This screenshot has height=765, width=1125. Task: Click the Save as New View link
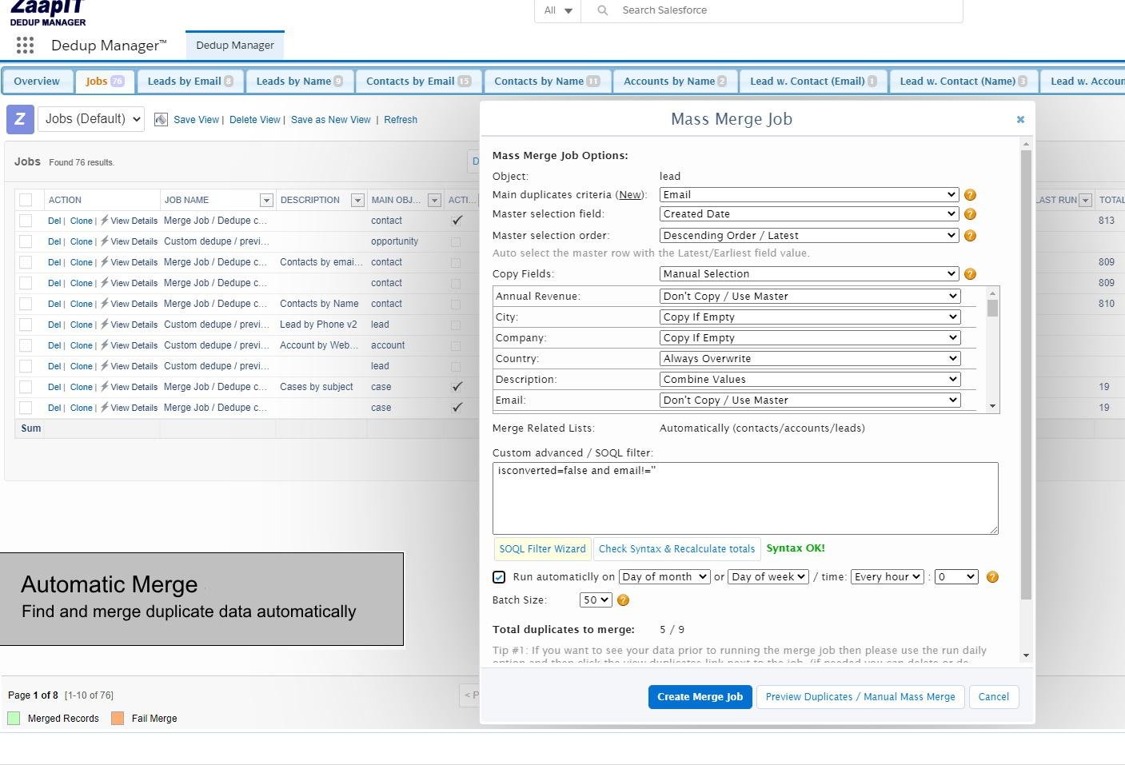(x=331, y=120)
